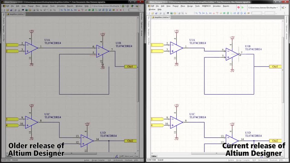The width and height of the screenshot is (290, 163).
Task: Click Print icon in left window toolbar
Action: pos(15,10)
